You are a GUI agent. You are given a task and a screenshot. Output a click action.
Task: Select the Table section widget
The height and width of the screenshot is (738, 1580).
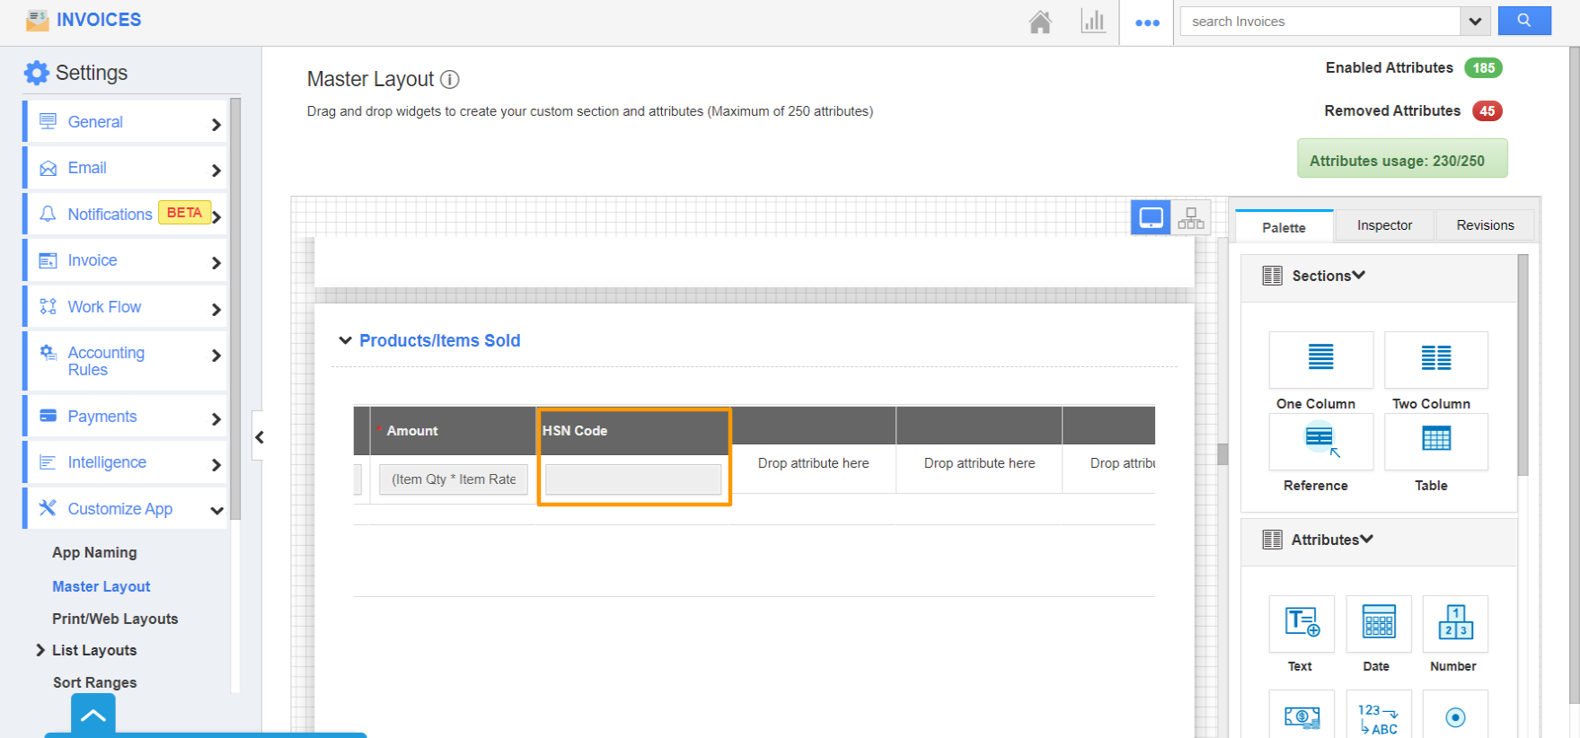tap(1435, 442)
